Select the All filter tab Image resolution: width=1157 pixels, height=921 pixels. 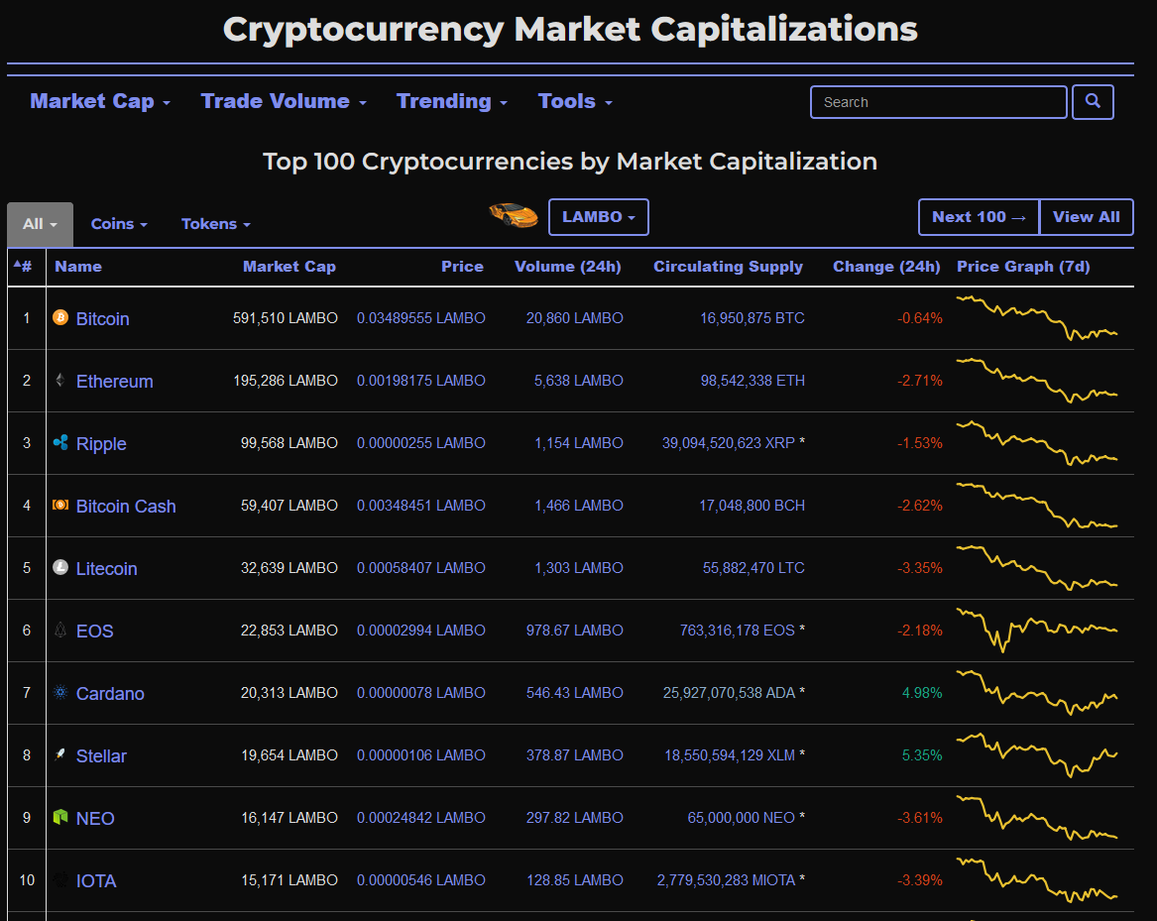[40, 224]
